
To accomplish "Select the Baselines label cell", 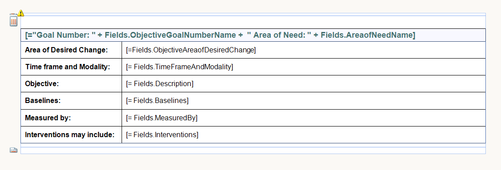I will (x=71, y=101).
